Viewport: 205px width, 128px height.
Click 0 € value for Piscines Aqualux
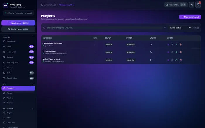tap(151, 52)
